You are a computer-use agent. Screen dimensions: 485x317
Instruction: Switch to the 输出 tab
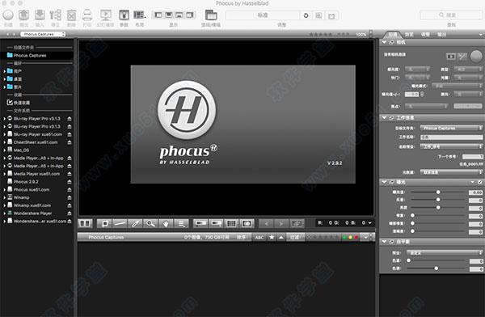coord(442,34)
